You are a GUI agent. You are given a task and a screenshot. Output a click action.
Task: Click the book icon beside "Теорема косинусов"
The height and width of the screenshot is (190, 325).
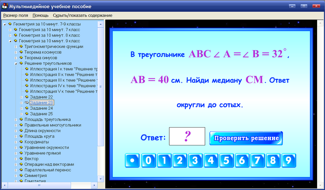click(21, 52)
